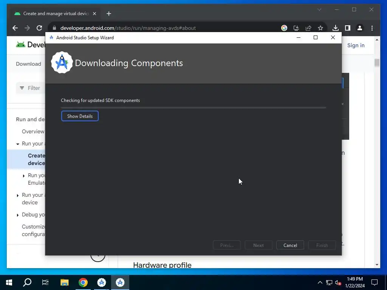Open File Explorer from the taskbar
The width and height of the screenshot is (387, 290).
(x=64, y=282)
